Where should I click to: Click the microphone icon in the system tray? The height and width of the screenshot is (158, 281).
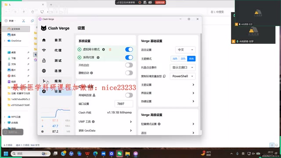[x=237, y=154]
